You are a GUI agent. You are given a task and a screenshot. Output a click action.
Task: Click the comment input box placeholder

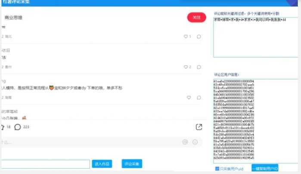(x=90, y=142)
